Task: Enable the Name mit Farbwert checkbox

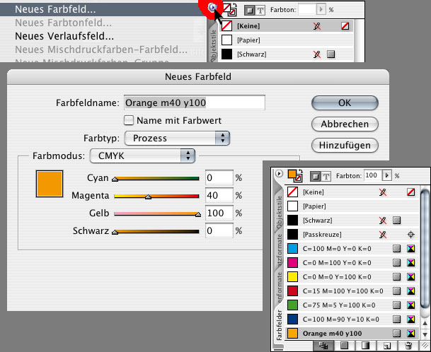Action: point(129,120)
